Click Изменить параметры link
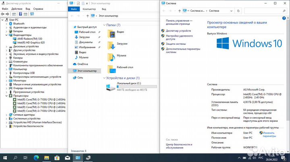 (269, 134)
